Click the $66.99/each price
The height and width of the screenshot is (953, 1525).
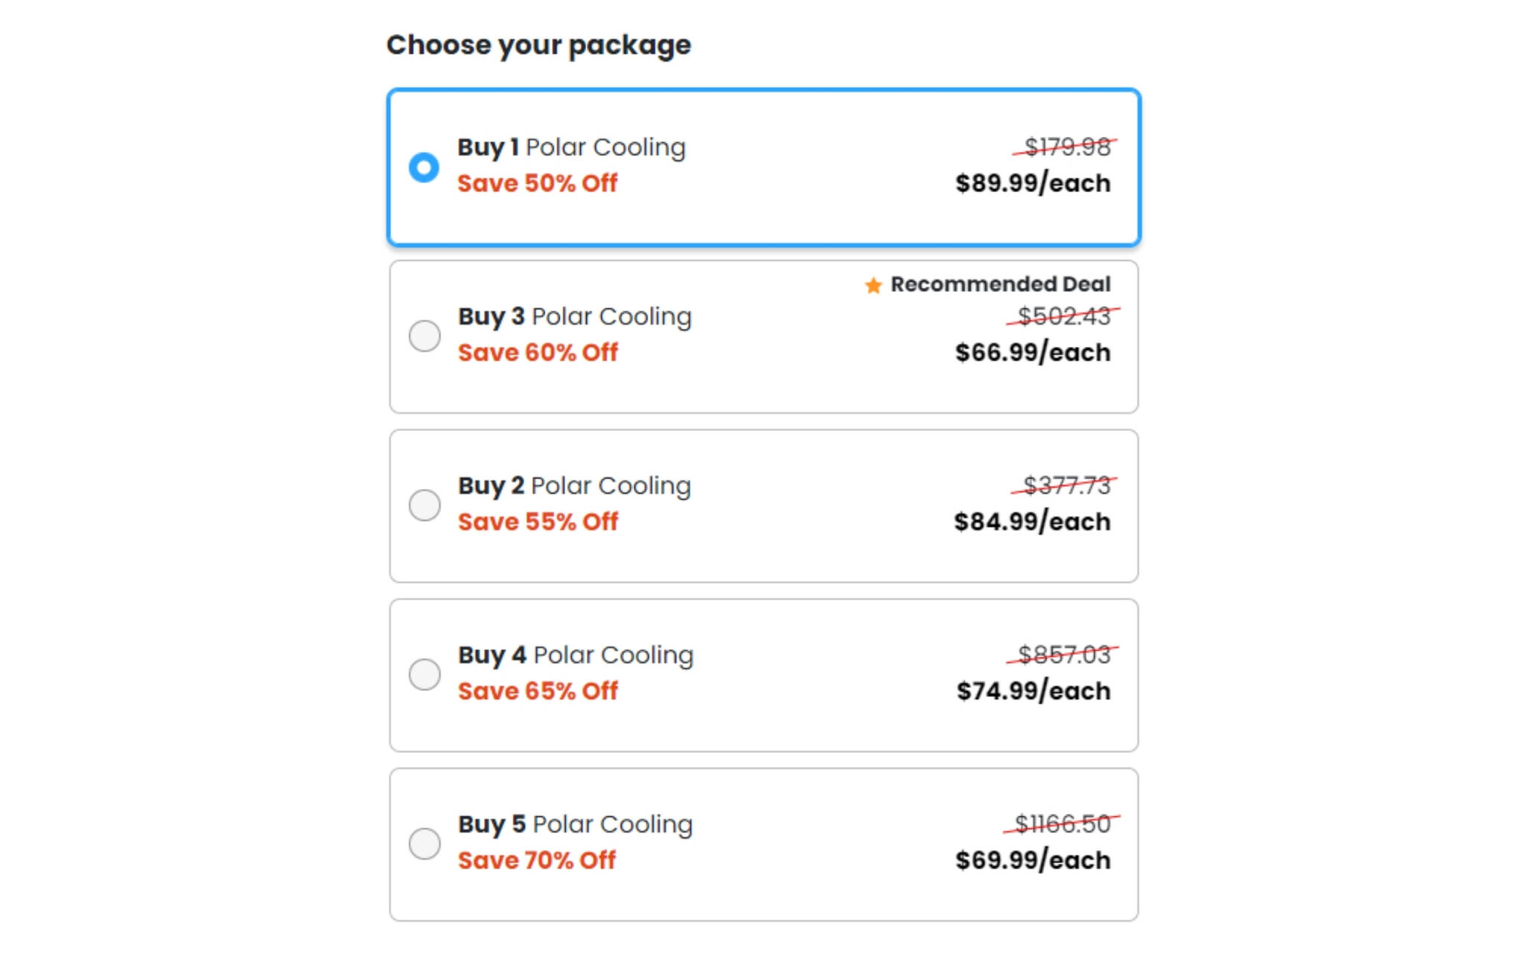pos(1033,352)
